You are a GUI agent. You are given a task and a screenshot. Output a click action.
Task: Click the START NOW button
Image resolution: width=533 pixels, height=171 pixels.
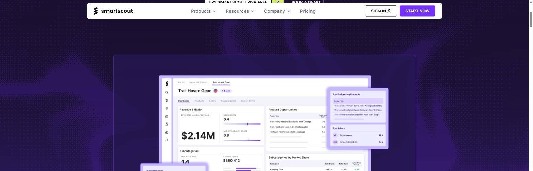[417, 11]
